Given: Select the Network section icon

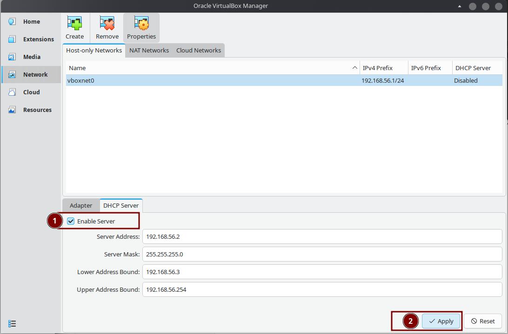Looking at the screenshot, I should tap(12, 74).
